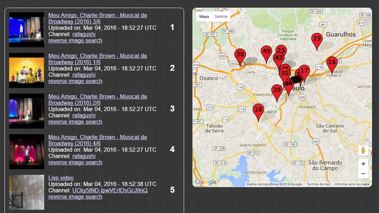The height and width of the screenshot is (213, 379).
Task: Open map marker number 19
Action: (x=317, y=41)
